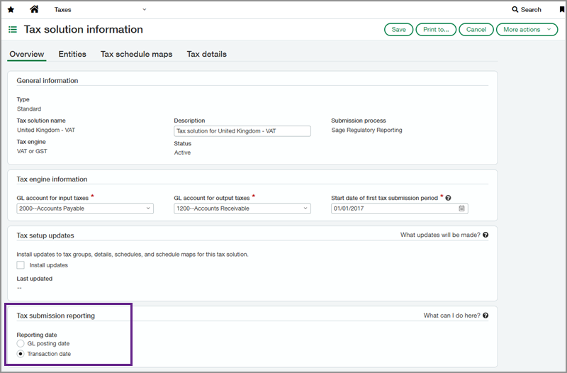Click What can I do here link
The image size is (567, 373).
(451, 316)
